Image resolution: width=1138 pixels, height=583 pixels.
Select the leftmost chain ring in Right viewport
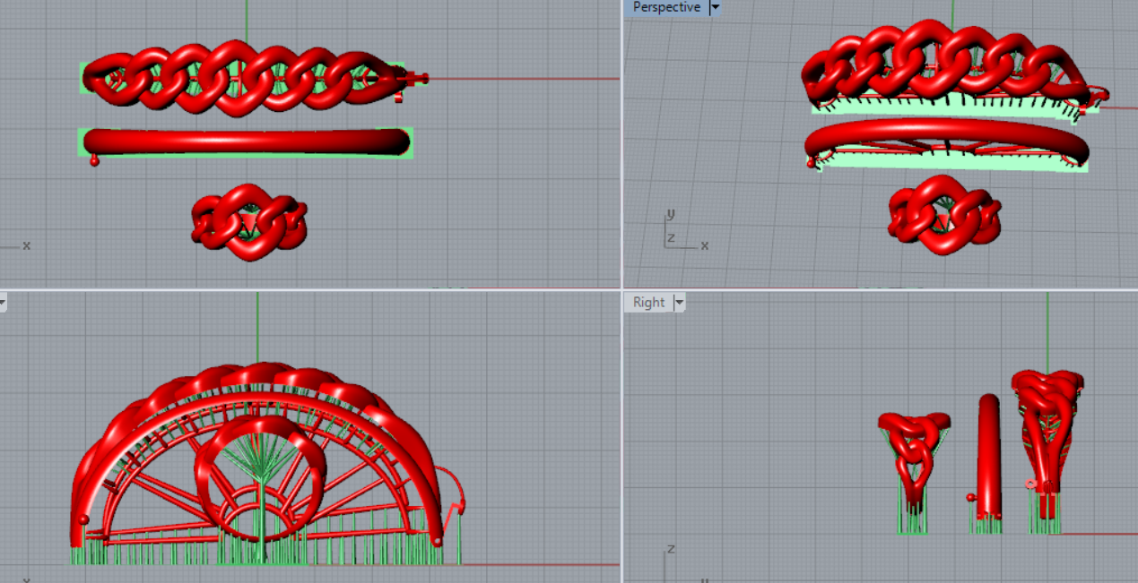[x=914, y=448]
